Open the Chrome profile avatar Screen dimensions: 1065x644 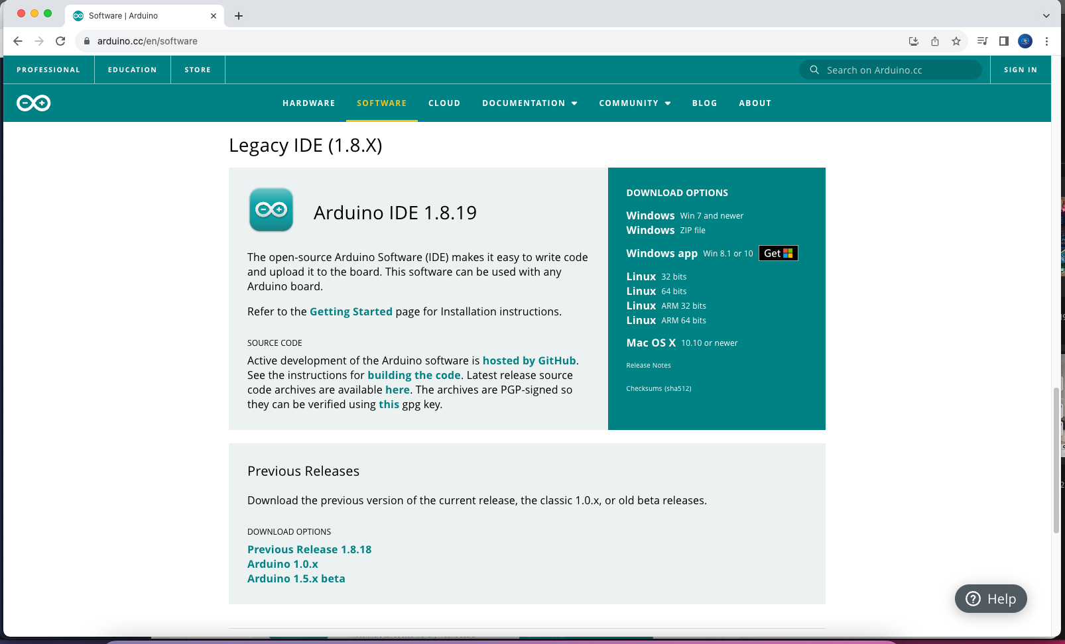pos(1025,41)
